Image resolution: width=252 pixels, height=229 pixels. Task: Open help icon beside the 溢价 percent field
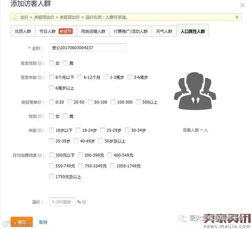(84, 202)
